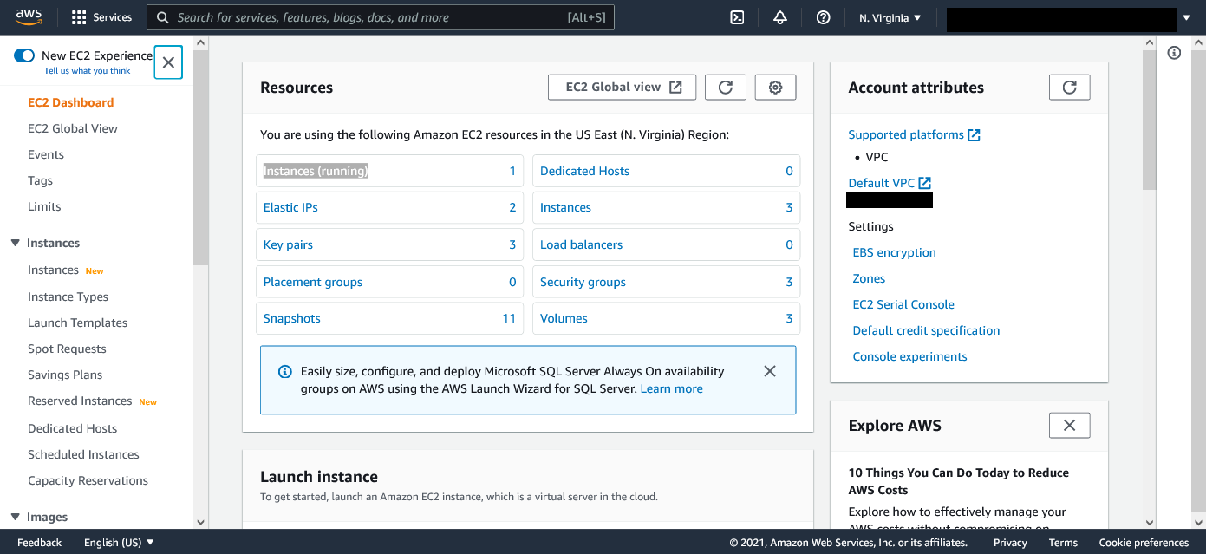Open the info panel icon at far right
Viewport: 1206px width, 554px height.
point(1175,54)
